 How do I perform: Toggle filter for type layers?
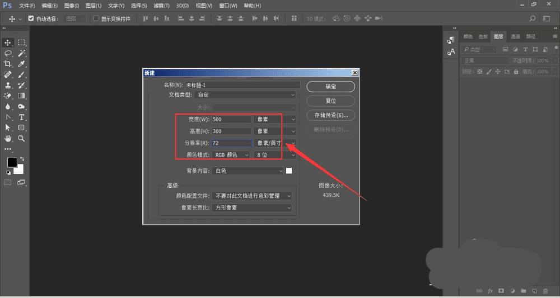point(525,50)
